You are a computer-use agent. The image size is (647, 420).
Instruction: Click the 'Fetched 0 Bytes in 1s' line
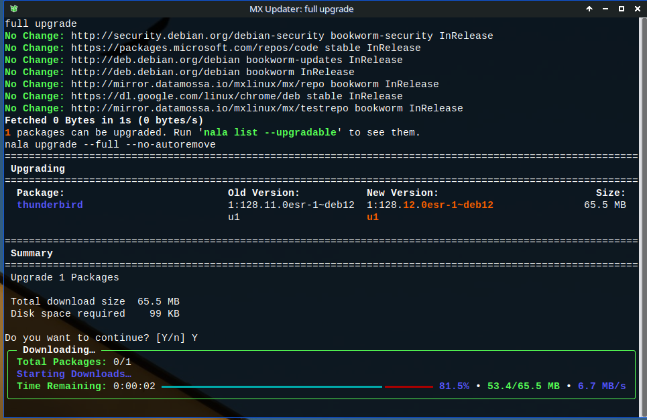[104, 121]
